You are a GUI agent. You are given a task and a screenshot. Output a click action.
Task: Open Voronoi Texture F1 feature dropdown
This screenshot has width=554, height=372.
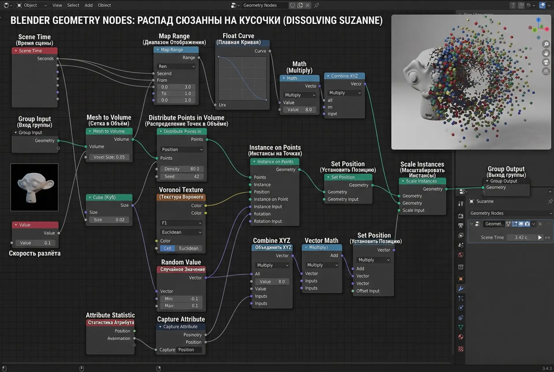point(181,223)
